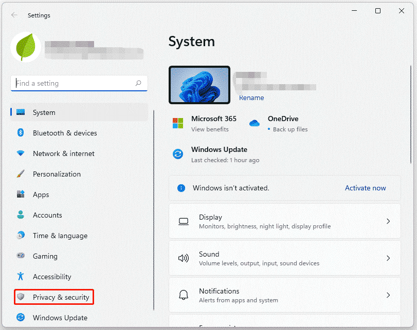Click the Bluetooth & devices icon
The width and height of the screenshot is (417, 330).
(x=21, y=133)
